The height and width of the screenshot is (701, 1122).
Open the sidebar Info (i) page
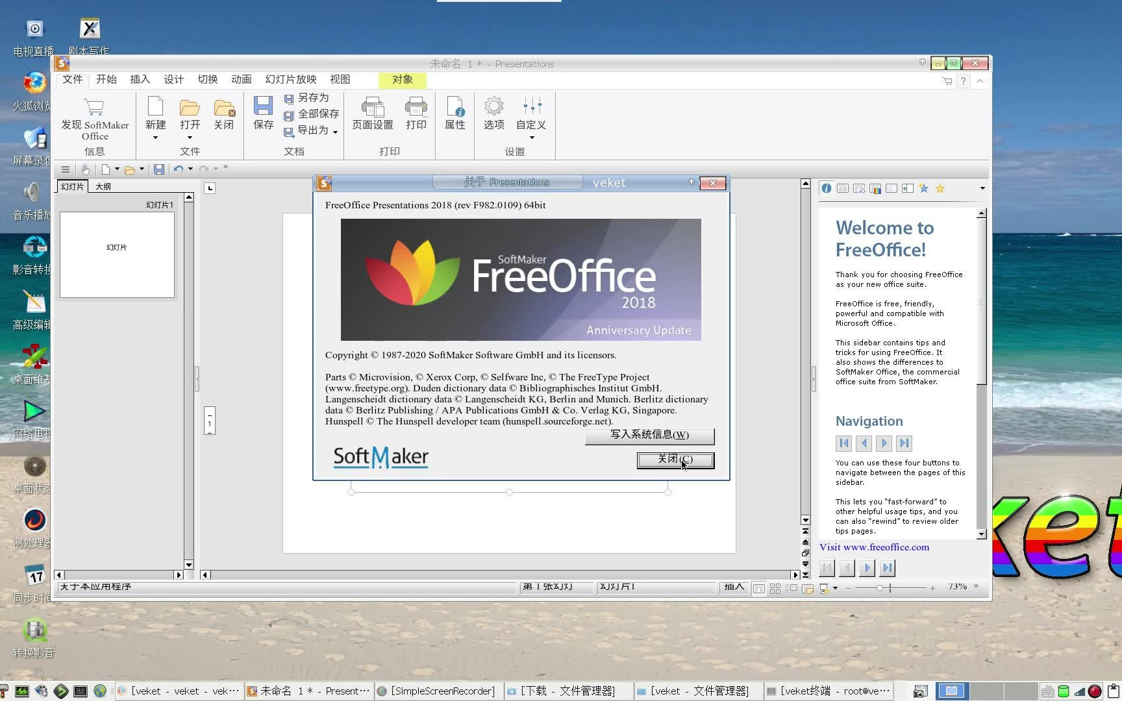click(x=827, y=188)
